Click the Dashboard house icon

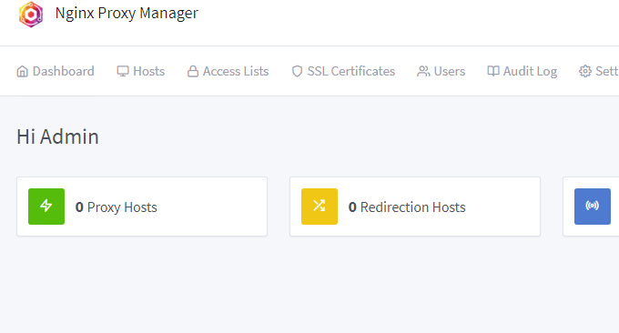coord(23,71)
